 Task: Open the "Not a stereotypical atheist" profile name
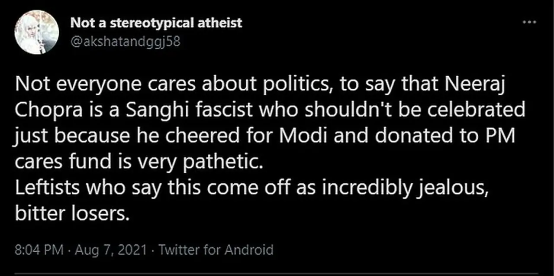[x=156, y=23]
